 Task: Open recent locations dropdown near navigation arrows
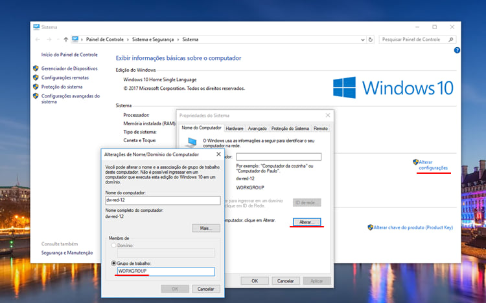[x=58, y=39]
